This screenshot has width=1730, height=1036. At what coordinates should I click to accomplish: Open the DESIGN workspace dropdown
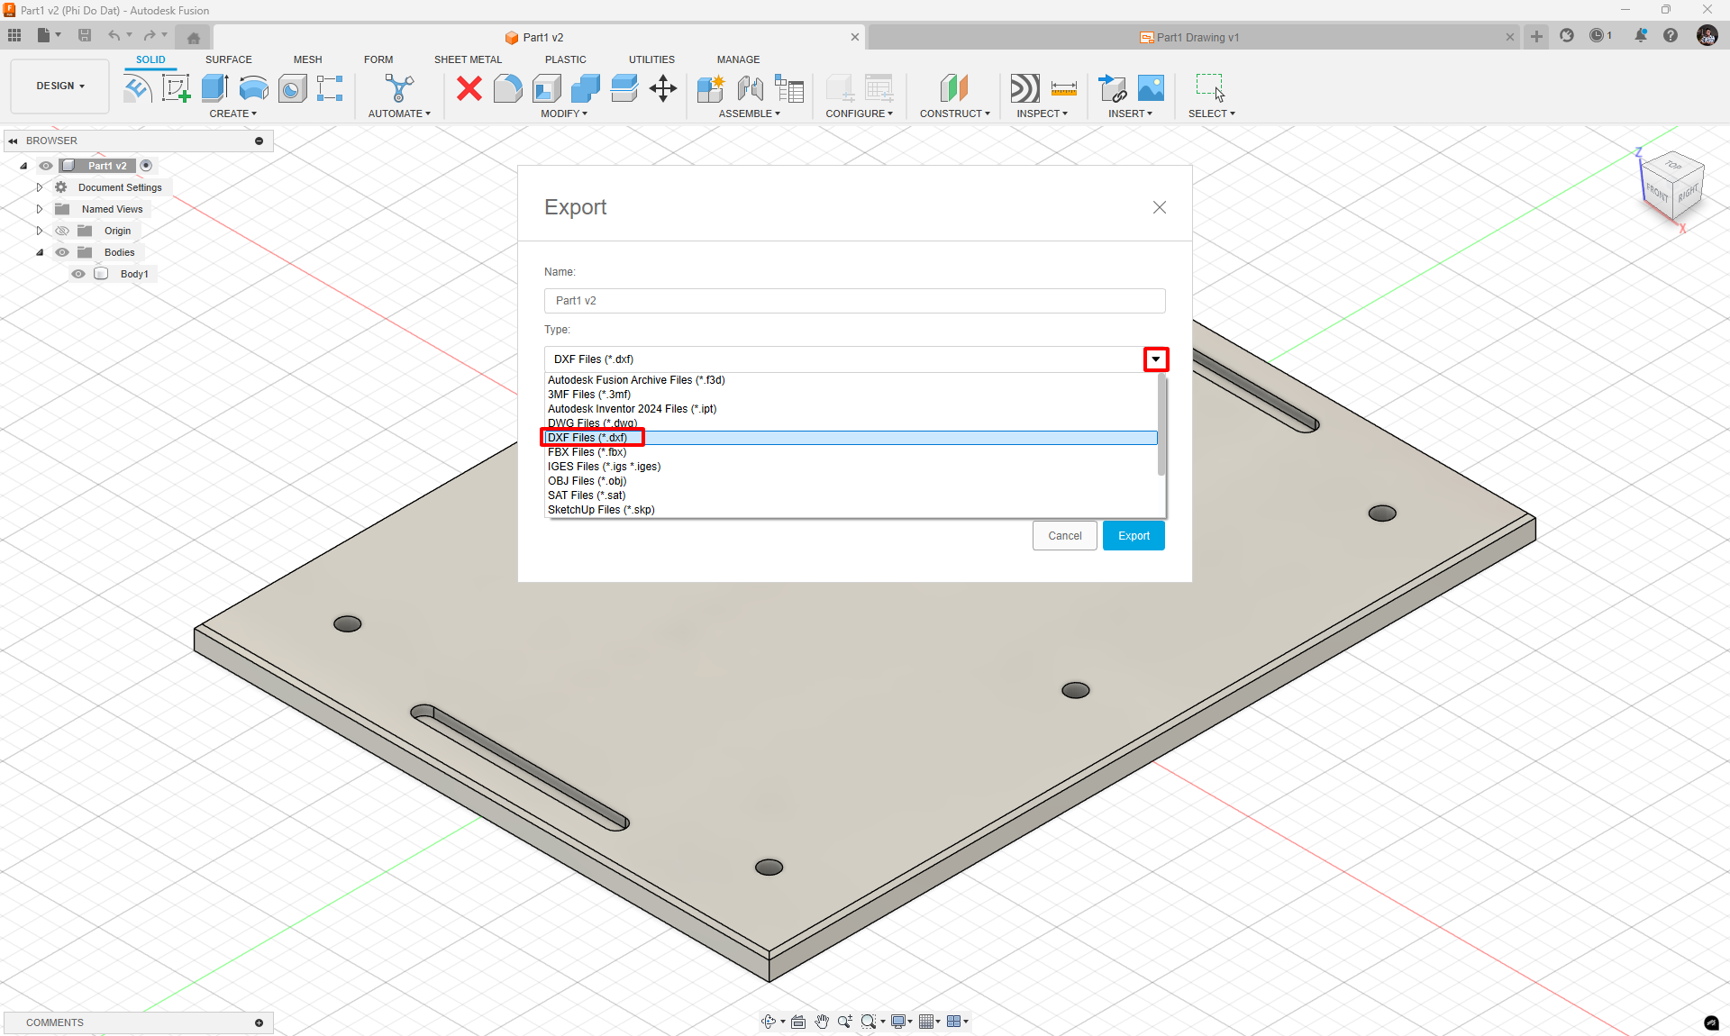click(x=60, y=86)
